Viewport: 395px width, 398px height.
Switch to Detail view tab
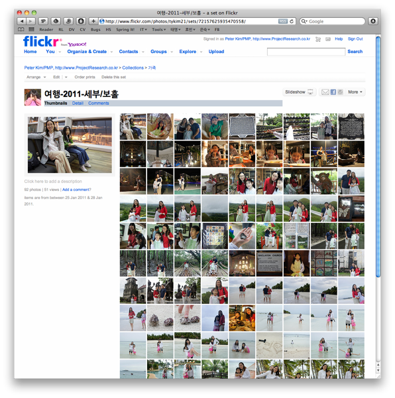point(78,103)
